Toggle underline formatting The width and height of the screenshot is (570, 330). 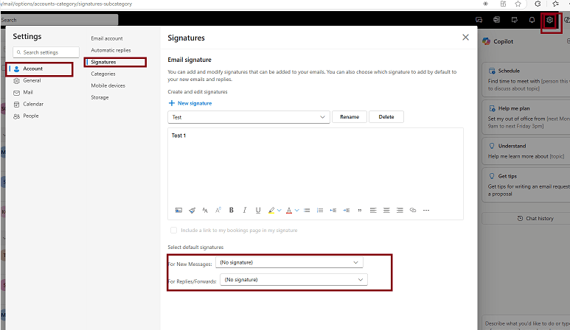pyautogui.click(x=258, y=210)
